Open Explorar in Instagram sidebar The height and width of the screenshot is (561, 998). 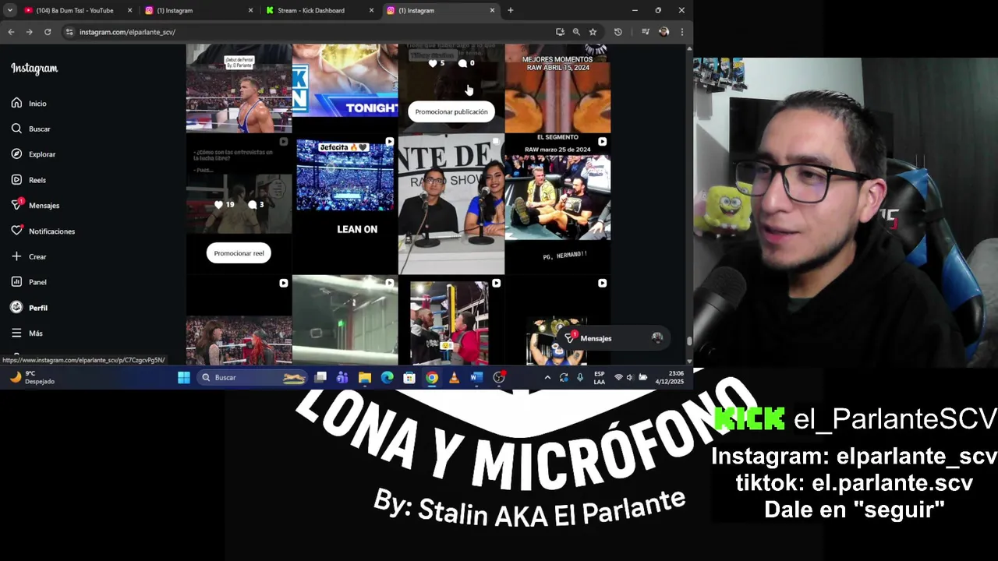point(33,154)
